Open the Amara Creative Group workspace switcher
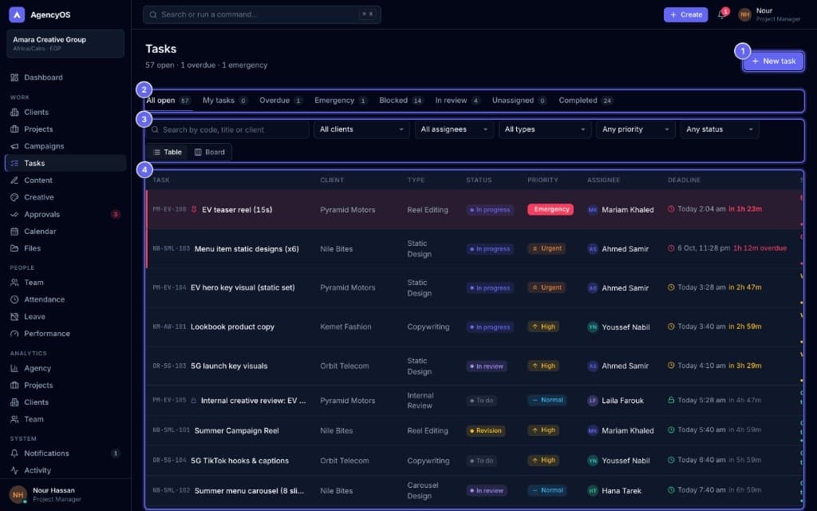Viewport: 817px width, 511px height. [65, 43]
